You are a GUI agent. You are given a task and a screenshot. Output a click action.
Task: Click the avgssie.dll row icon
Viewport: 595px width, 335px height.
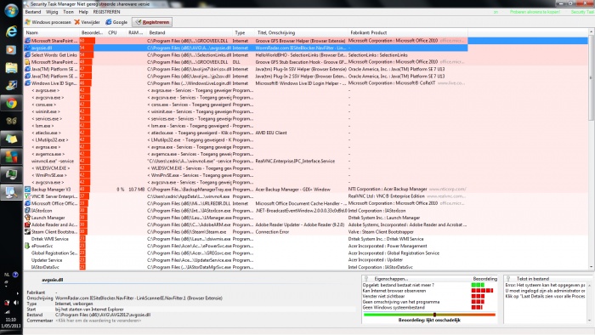[x=27, y=48]
